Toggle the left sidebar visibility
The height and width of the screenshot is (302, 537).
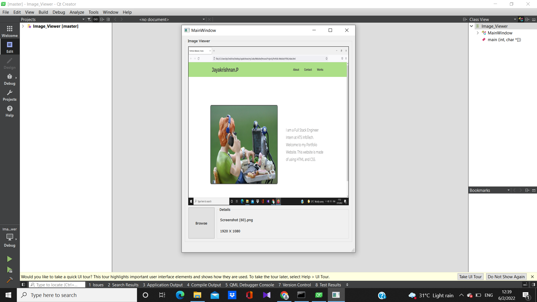pyautogui.click(x=23, y=285)
